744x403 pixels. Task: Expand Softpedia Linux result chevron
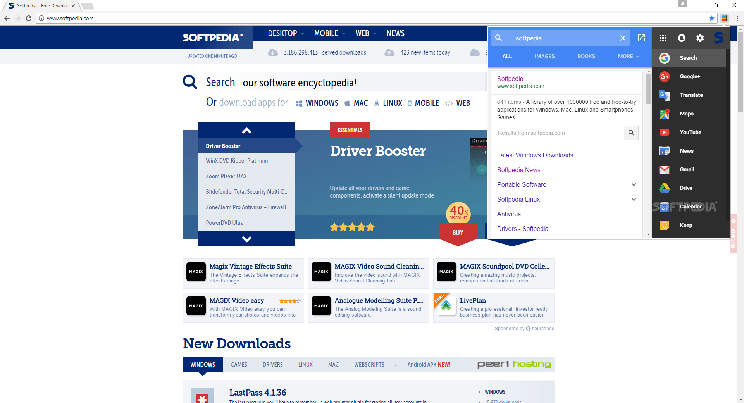point(634,199)
